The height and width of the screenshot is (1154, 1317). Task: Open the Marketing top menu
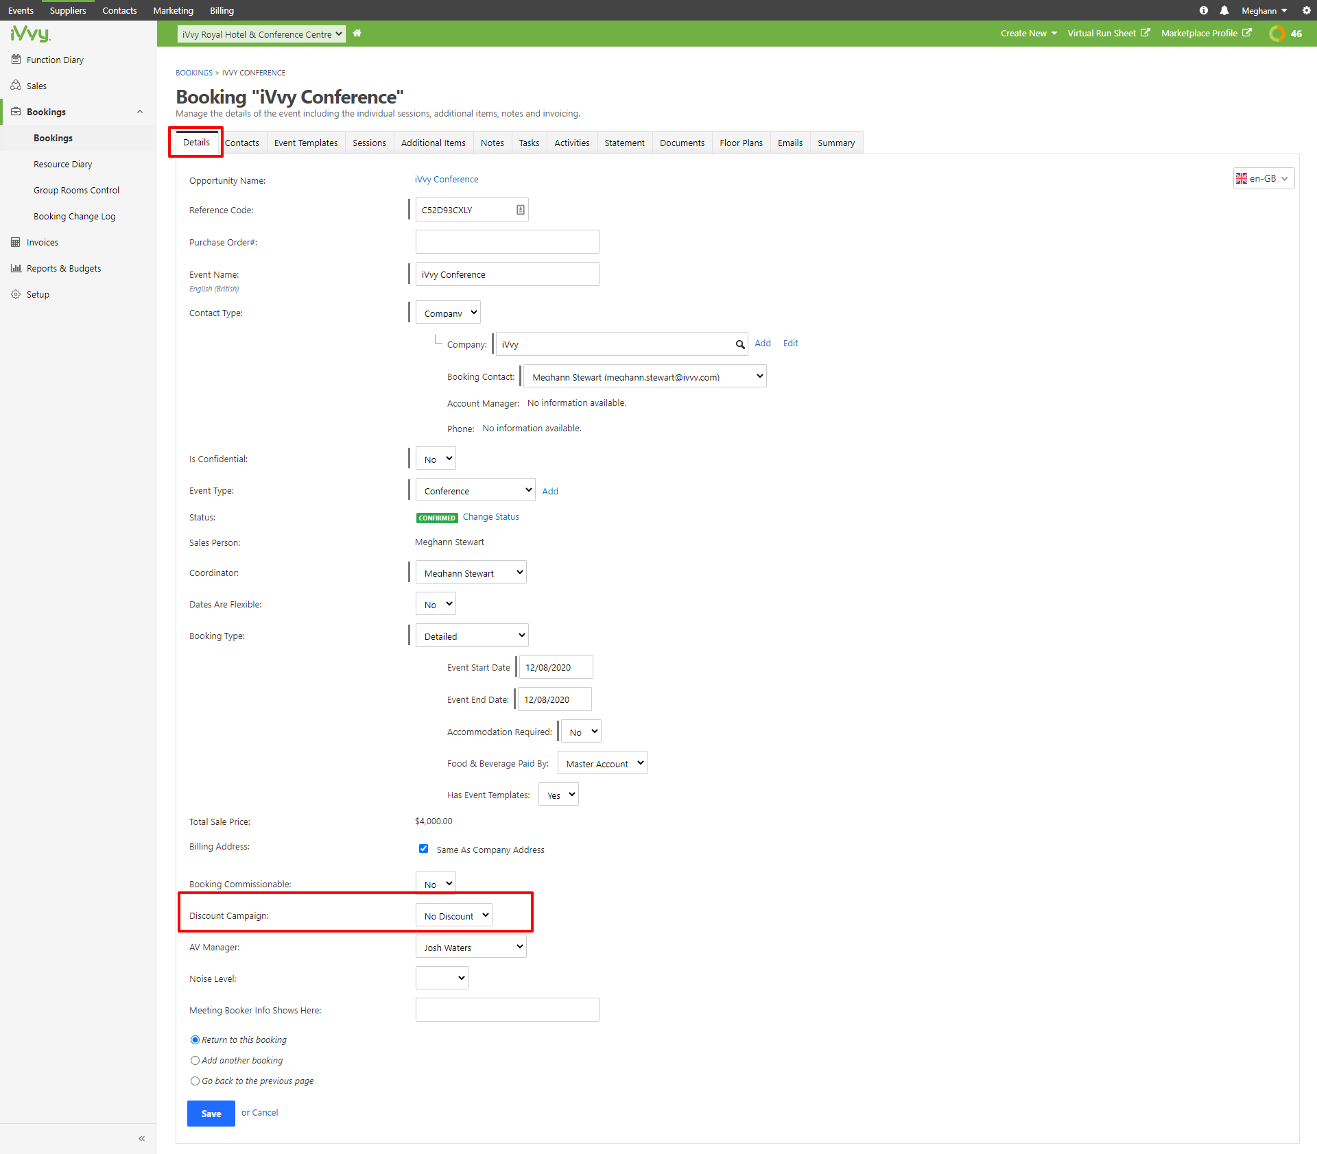click(x=173, y=10)
